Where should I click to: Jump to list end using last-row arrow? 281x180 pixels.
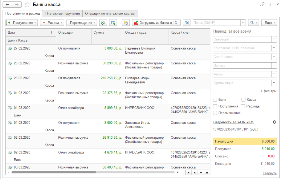(207, 173)
